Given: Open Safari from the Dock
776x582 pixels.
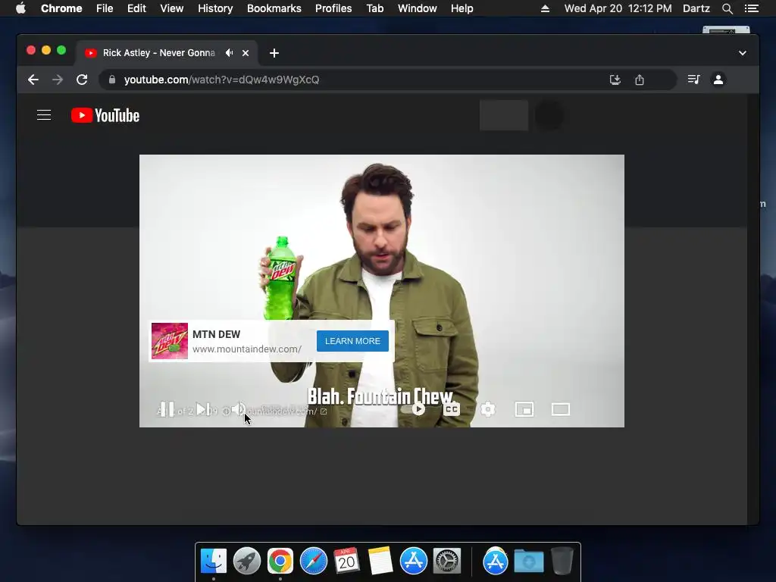Looking at the screenshot, I should click(313, 561).
